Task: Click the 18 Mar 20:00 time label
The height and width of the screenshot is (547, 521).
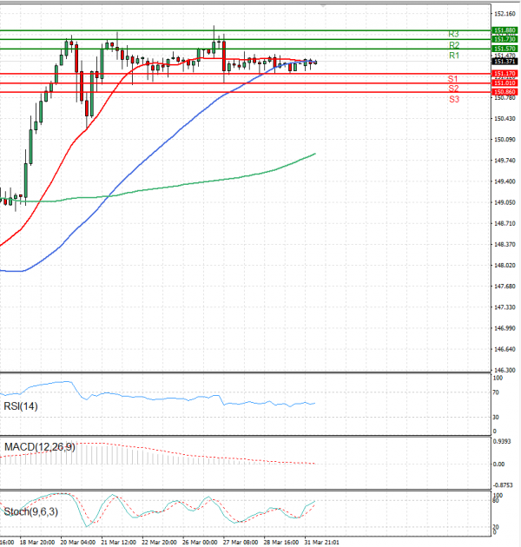Action: click(x=37, y=542)
